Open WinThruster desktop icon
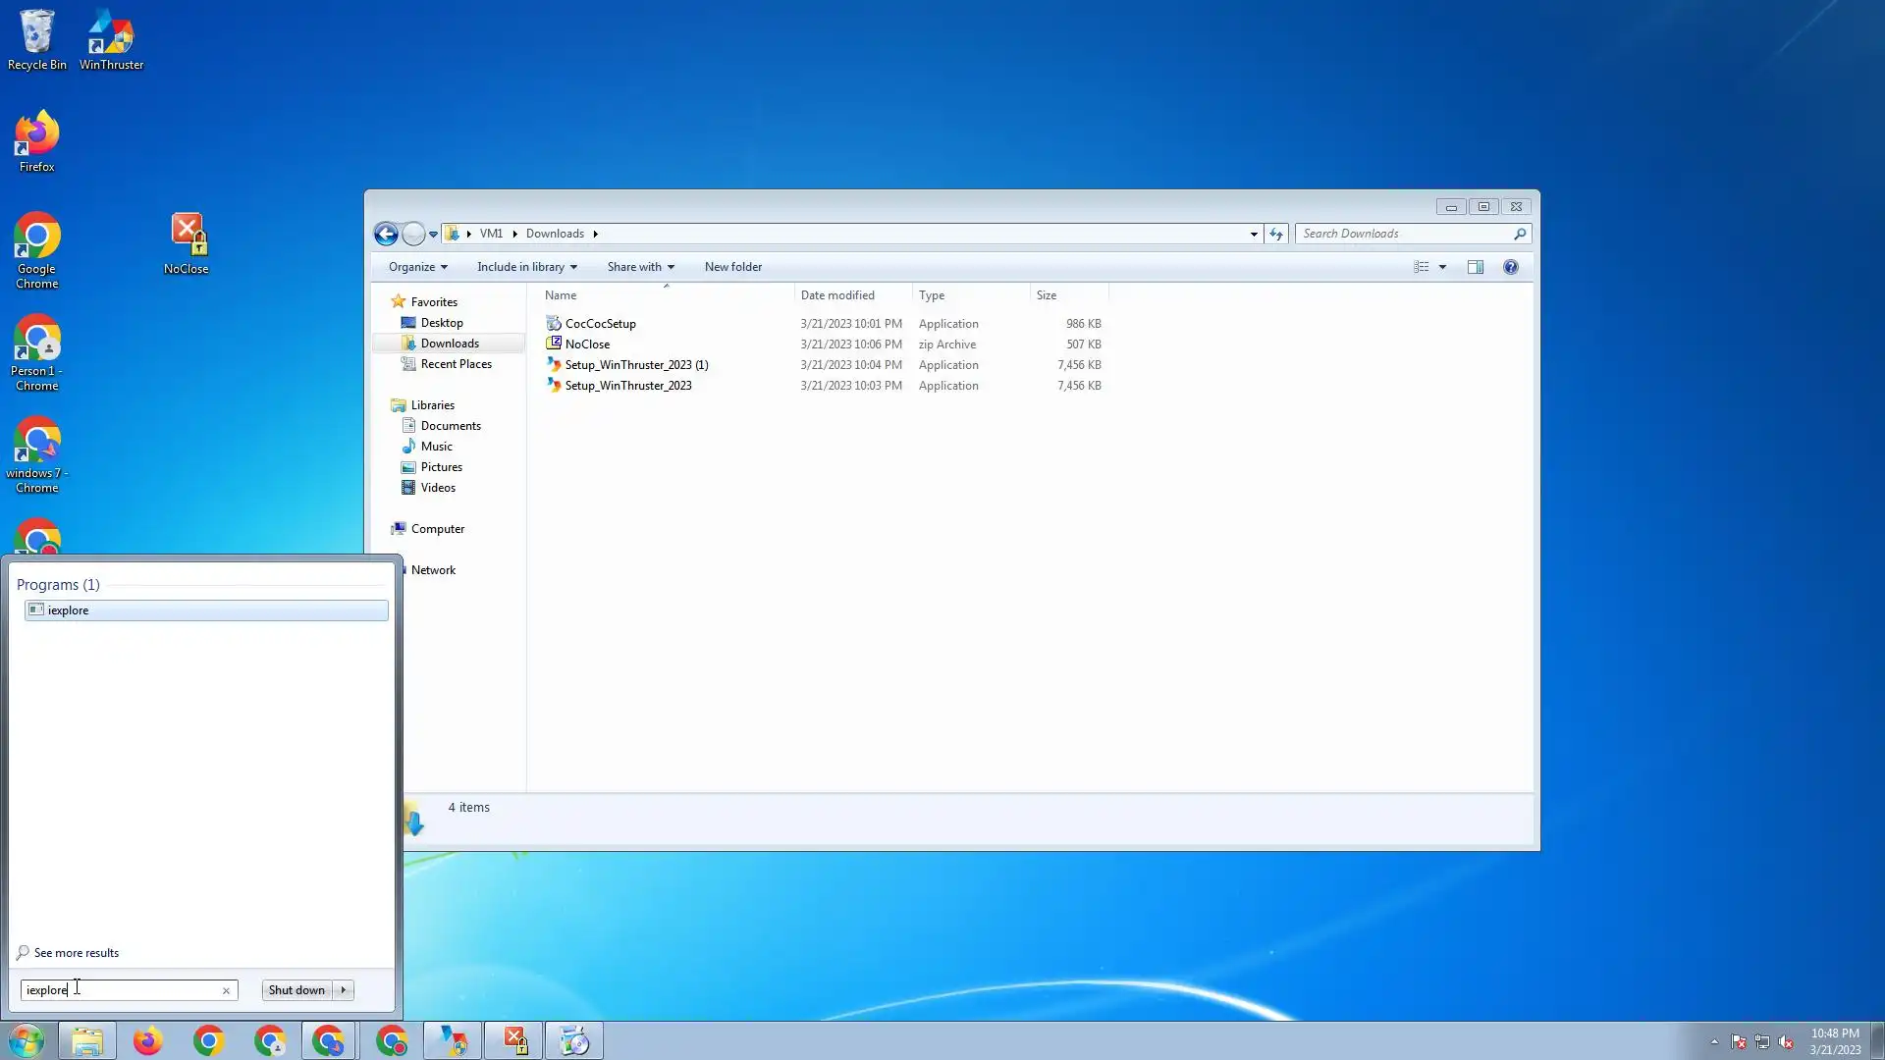1885x1060 pixels. coord(111,39)
